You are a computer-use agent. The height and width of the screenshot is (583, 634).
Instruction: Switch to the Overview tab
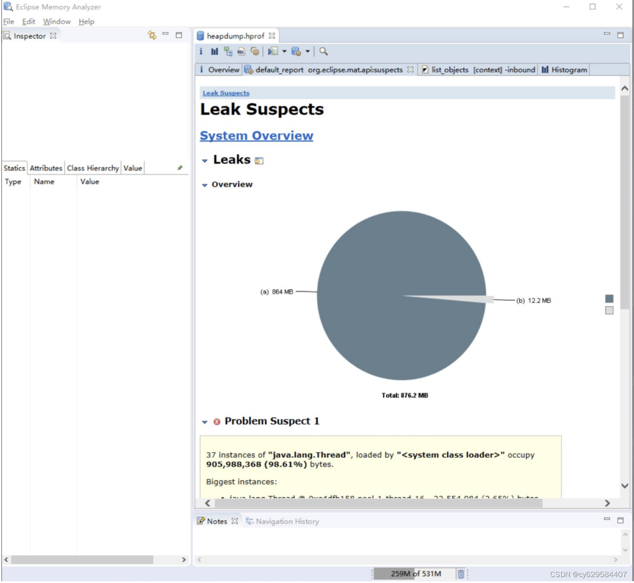(219, 70)
